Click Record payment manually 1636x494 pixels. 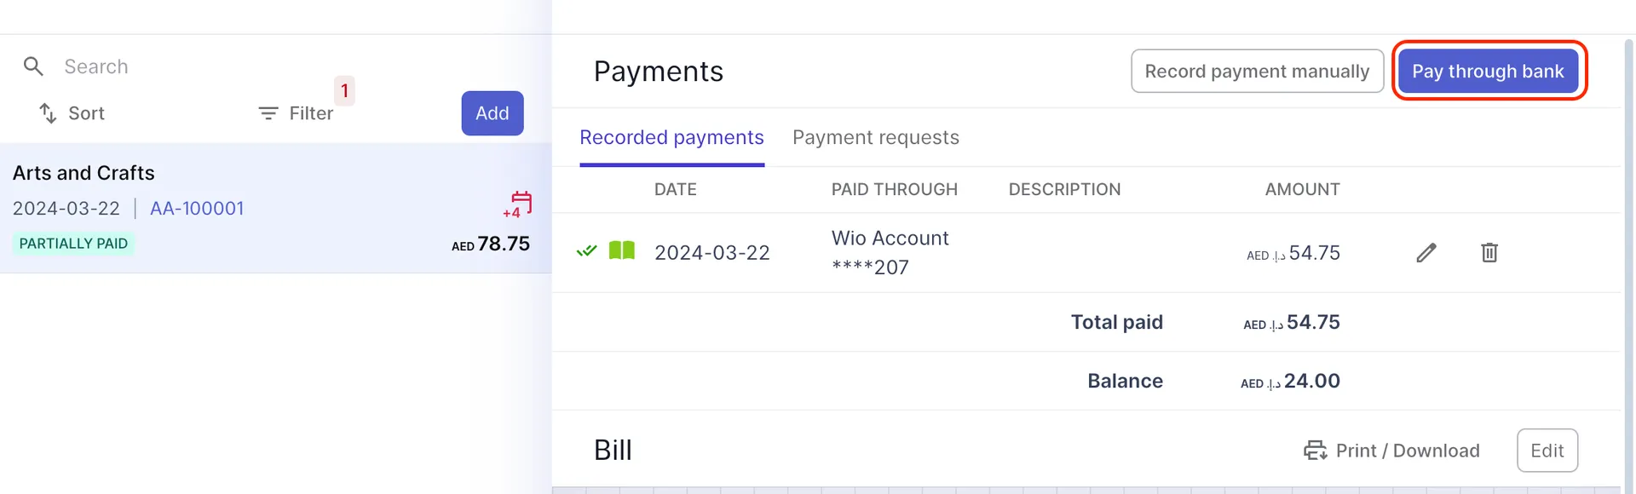tap(1257, 71)
